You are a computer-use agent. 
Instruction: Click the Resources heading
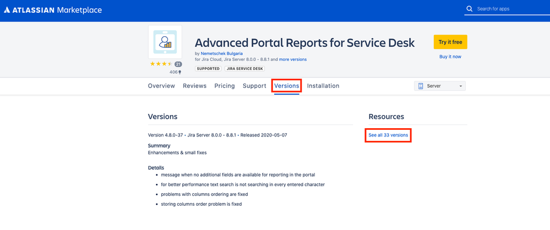tap(386, 117)
